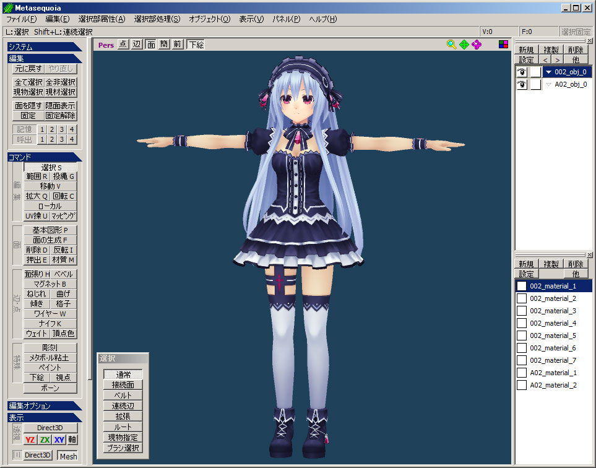Click recall slot 4 in 呼出 row
596x468 pixels.
pos(71,139)
